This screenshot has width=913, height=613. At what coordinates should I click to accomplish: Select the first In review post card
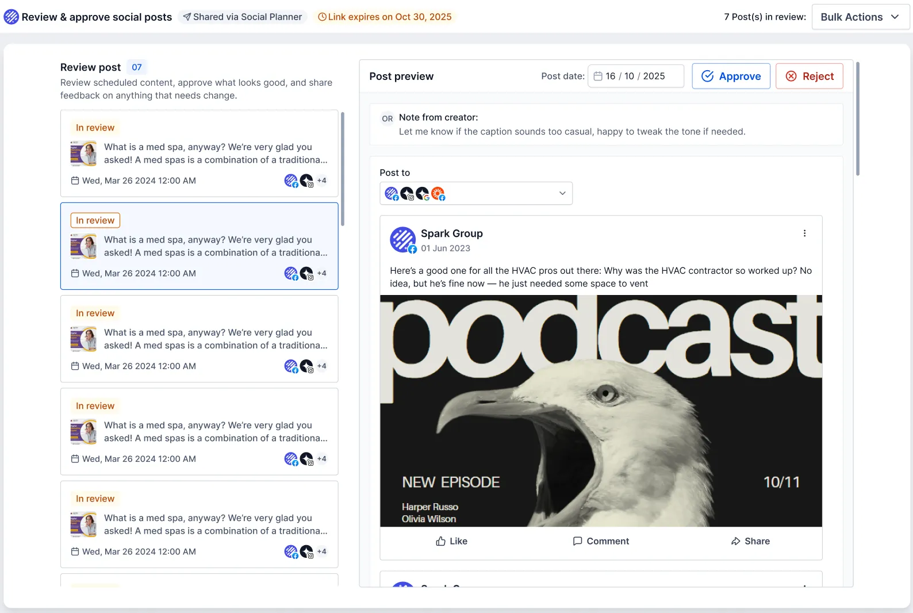pyautogui.click(x=199, y=154)
